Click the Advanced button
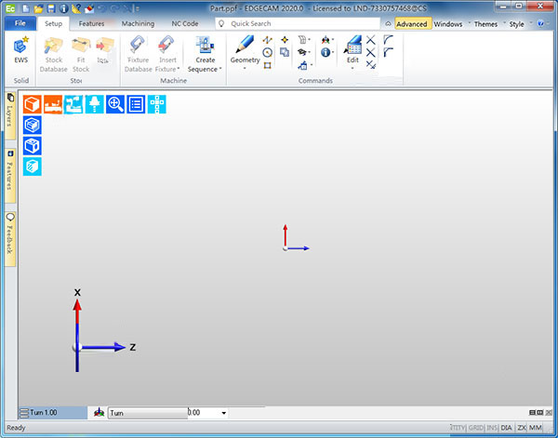Screen dimensions: 558x438 412,23
